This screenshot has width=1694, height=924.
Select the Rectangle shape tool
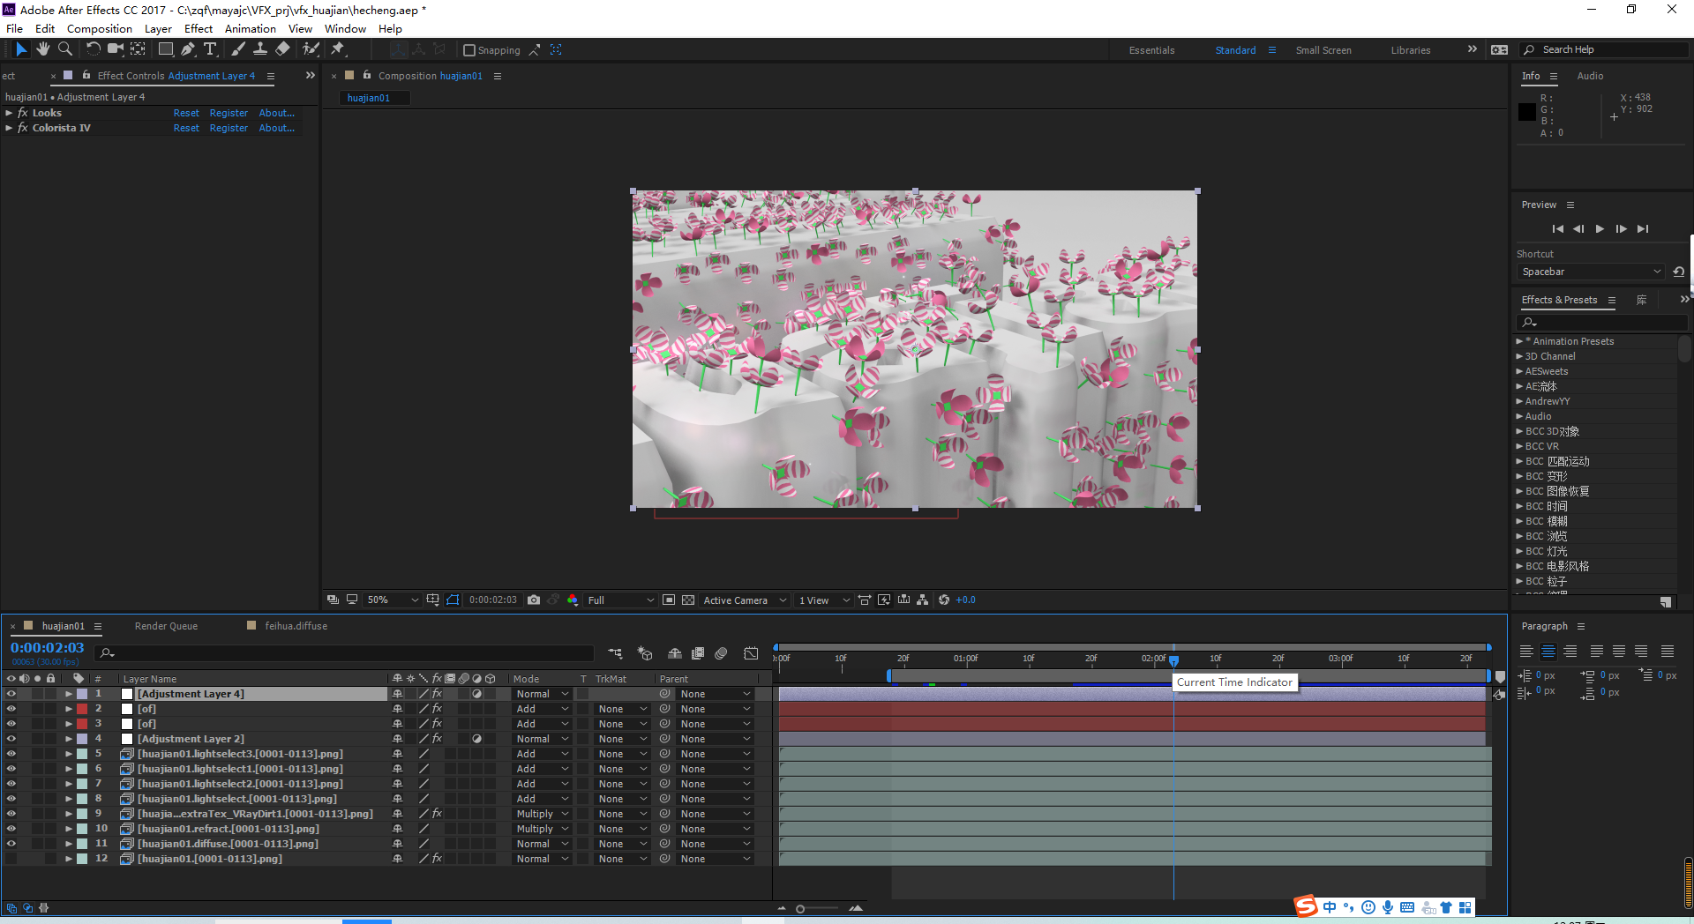[166, 49]
